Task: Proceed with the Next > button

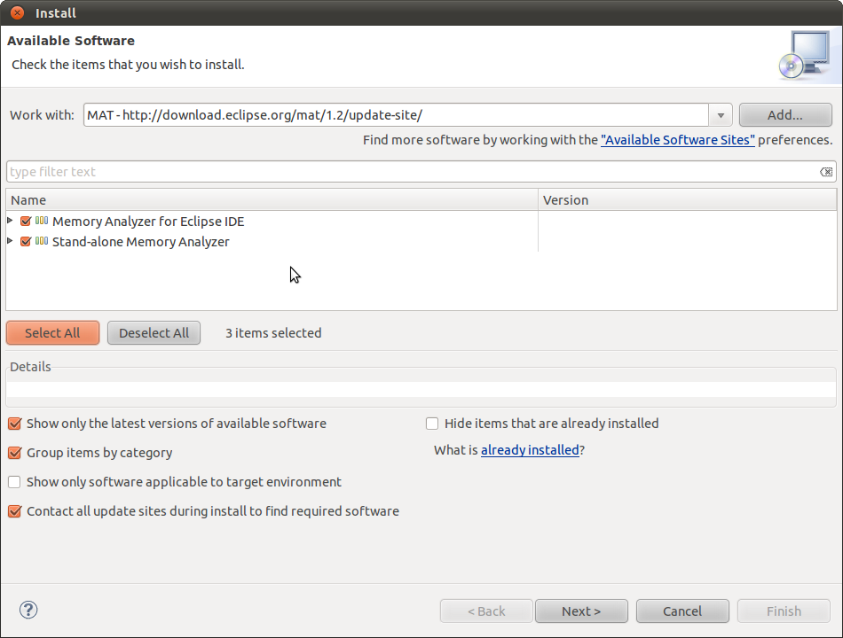Action: pyautogui.click(x=581, y=611)
